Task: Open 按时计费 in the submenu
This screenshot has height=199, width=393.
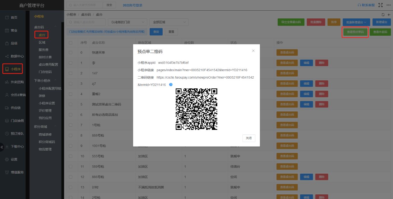Action: point(45,57)
